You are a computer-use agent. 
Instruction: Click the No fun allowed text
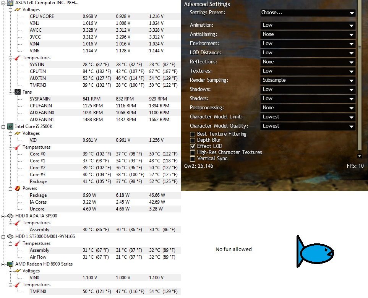click(x=233, y=249)
